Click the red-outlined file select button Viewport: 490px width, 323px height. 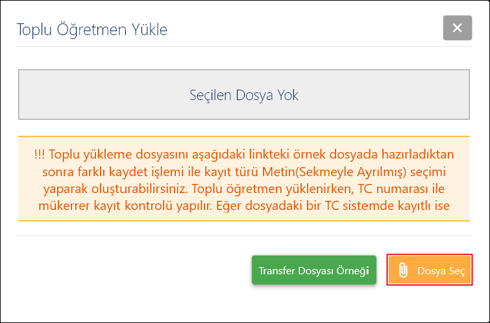pyautogui.click(x=429, y=270)
